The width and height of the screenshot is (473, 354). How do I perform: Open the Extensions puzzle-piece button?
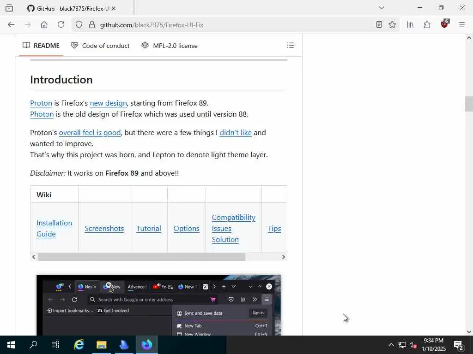tap(427, 25)
